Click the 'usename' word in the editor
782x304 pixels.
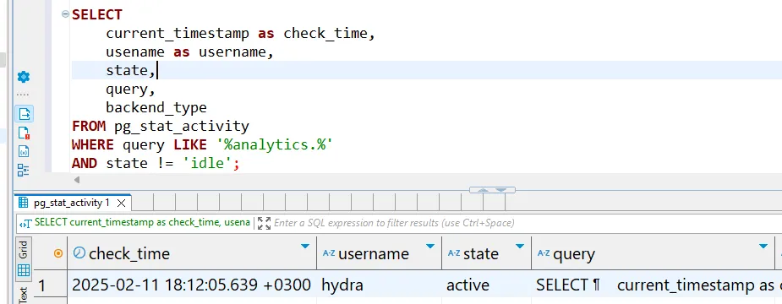pos(135,52)
